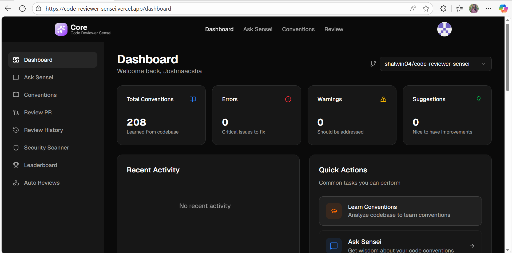
Task: Expand the repository selector chevron
Action: tap(483, 64)
